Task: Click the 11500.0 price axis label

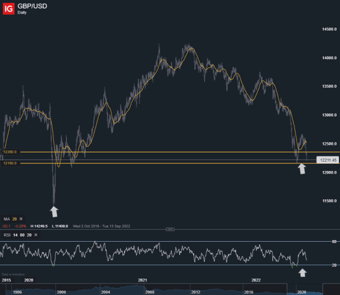Action: (x=329, y=201)
